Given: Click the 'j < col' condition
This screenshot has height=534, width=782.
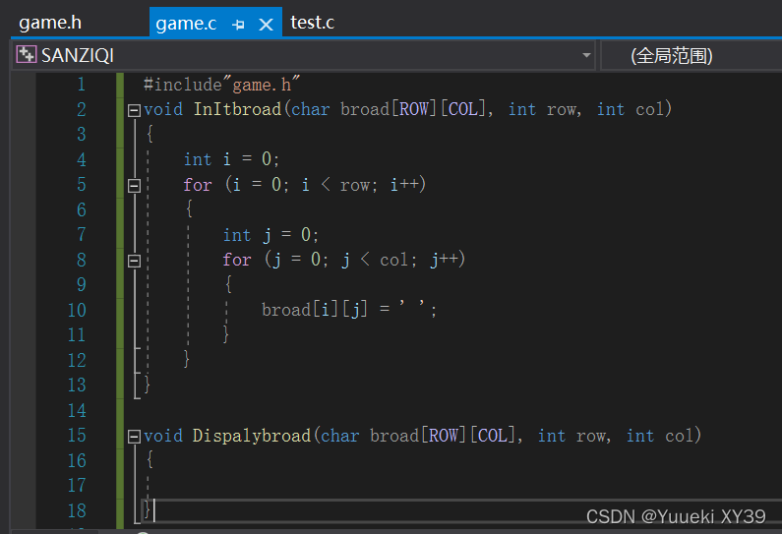Looking at the screenshot, I should pos(374,260).
